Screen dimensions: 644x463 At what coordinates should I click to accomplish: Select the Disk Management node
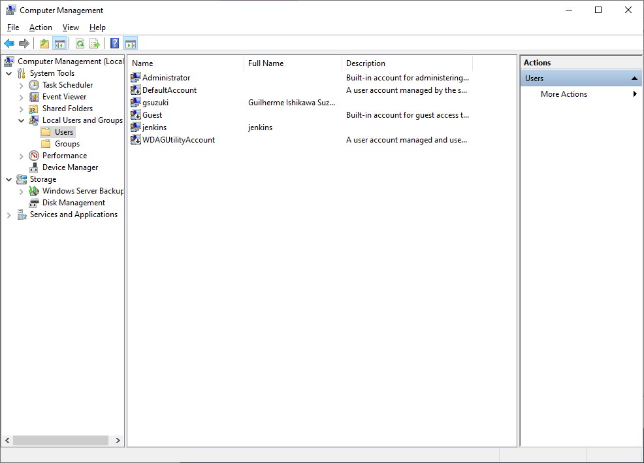point(73,203)
